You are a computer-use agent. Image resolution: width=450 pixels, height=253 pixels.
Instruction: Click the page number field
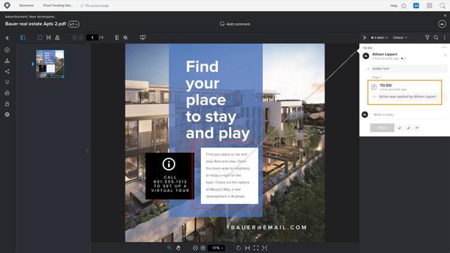point(92,38)
